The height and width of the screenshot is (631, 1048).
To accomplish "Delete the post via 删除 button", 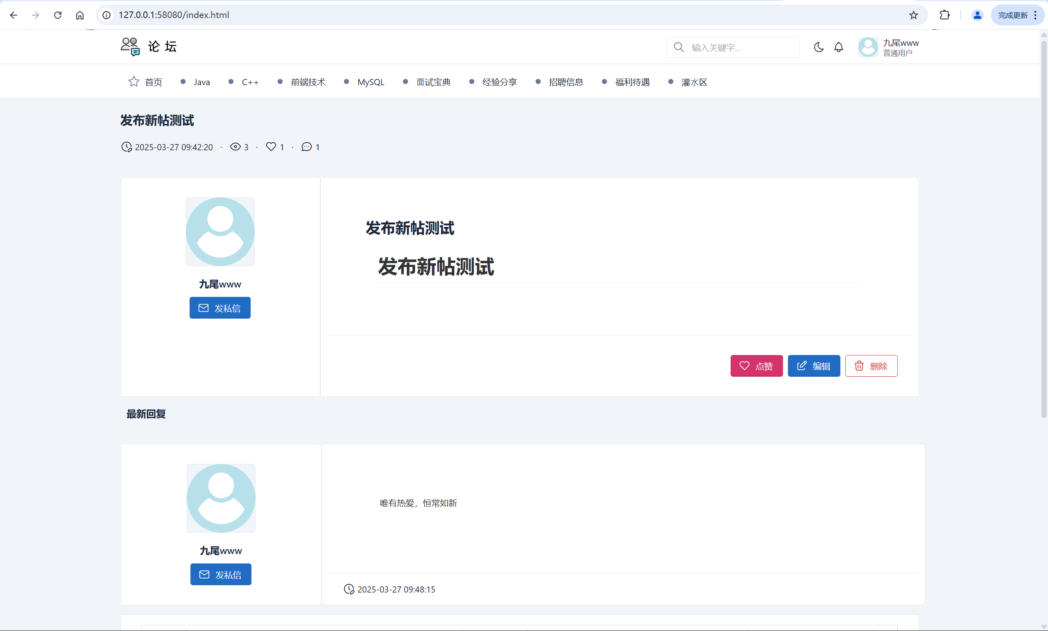I will [x=871, y=366].
